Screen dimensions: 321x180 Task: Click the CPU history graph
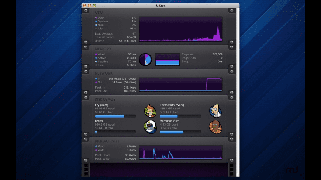181,29
